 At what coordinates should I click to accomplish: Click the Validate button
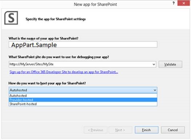pos(170,64)
